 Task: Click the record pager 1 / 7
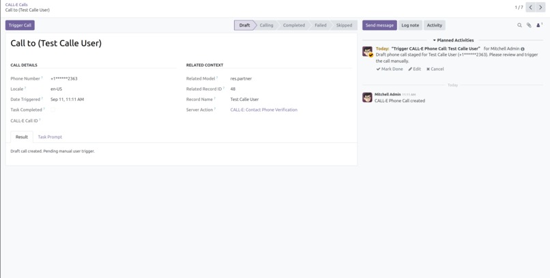[x=519, y=7]
